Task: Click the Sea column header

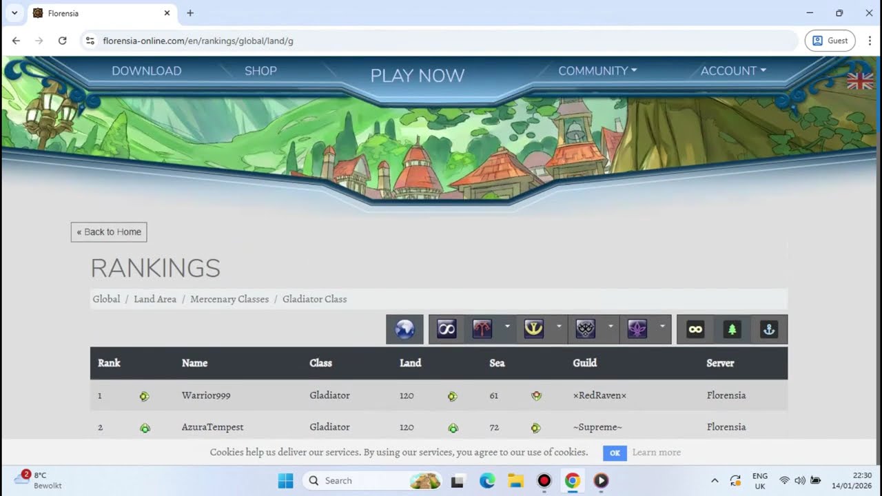Action: (497, 363)
